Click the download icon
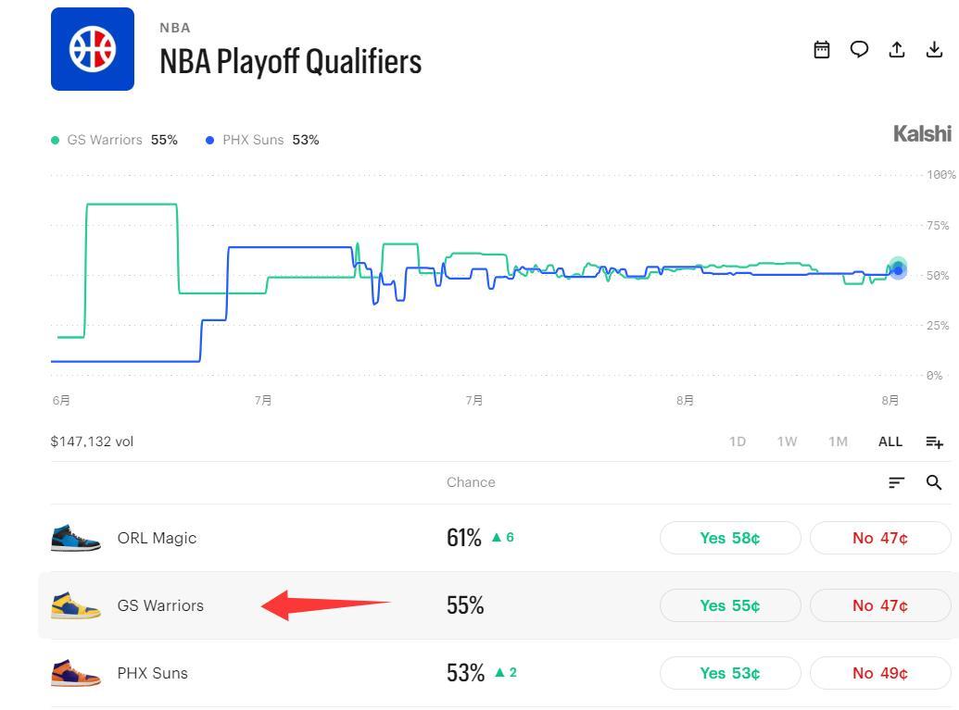Image resolution: width=959 pixels, height=710 pixels. pos(934,49)
